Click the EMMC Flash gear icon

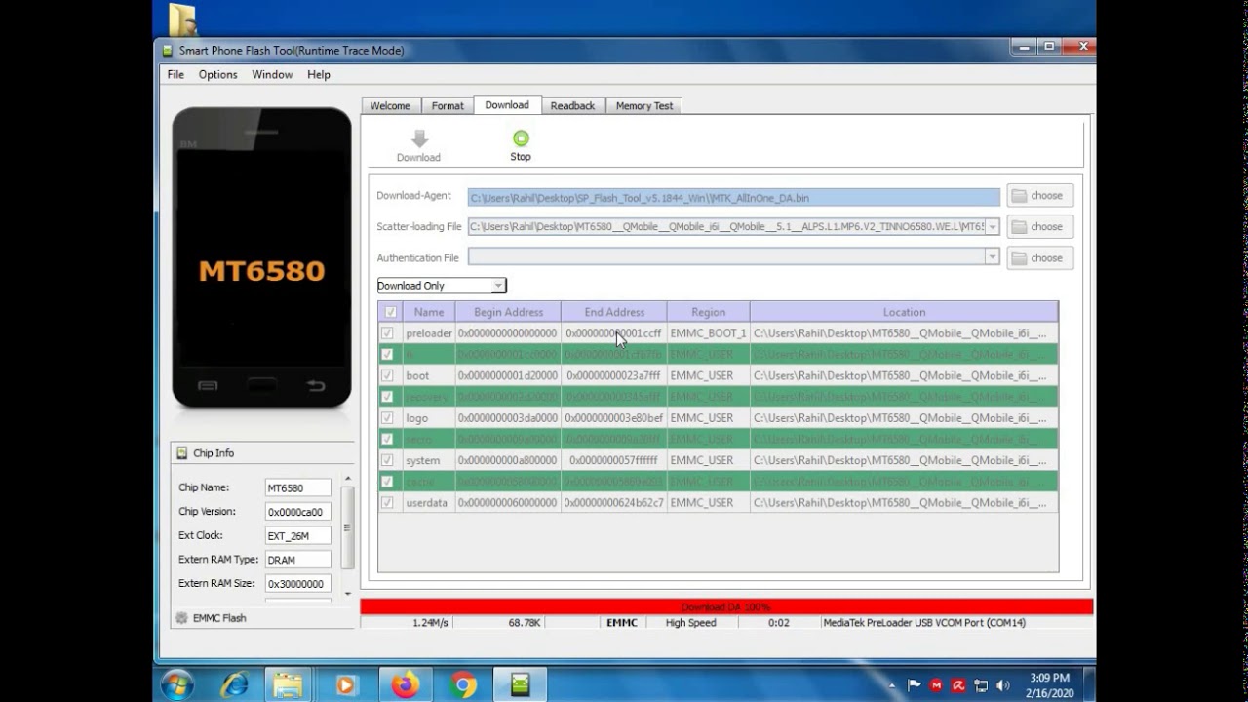point(181,618)
